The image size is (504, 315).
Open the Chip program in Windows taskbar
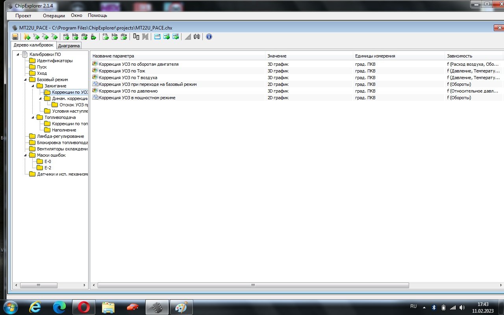point(157,307)
